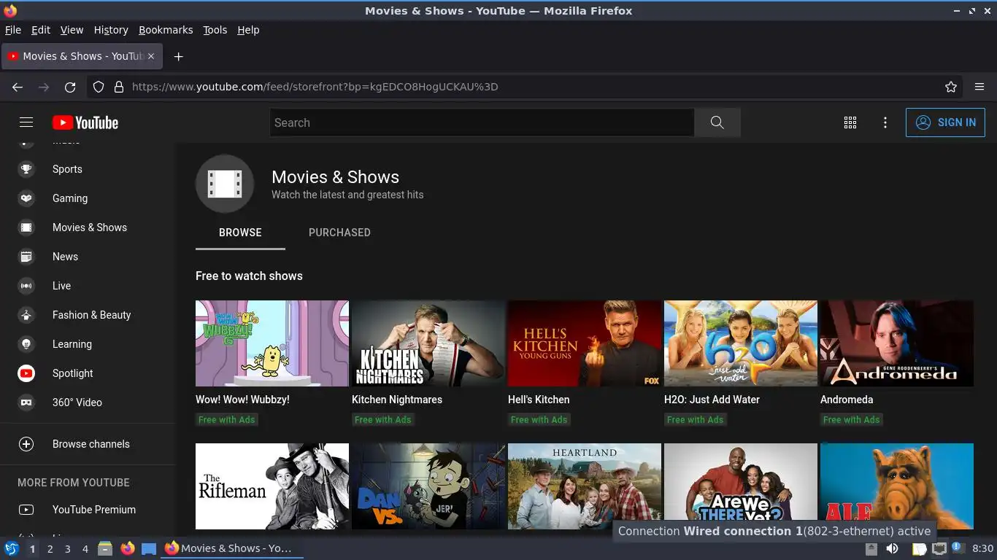The width and height of the screenshot is (997, 560).
Task: Click the YouTube Premium sidebar icon
Action: (26, 510)
